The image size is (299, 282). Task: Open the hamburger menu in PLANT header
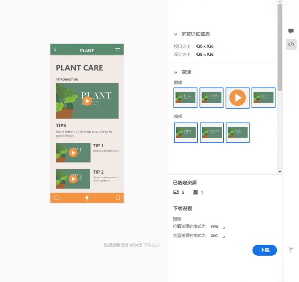coord(117,49)
